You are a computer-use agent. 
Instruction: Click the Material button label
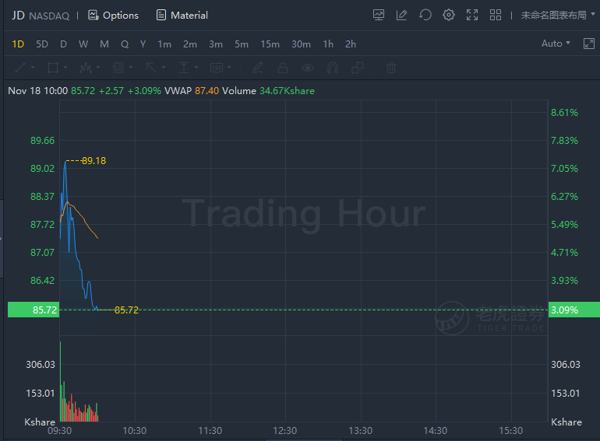(x=189, y=16)
